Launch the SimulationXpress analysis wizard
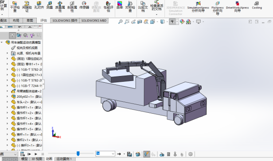Viewport: 273px width, 161px height. 198,7
